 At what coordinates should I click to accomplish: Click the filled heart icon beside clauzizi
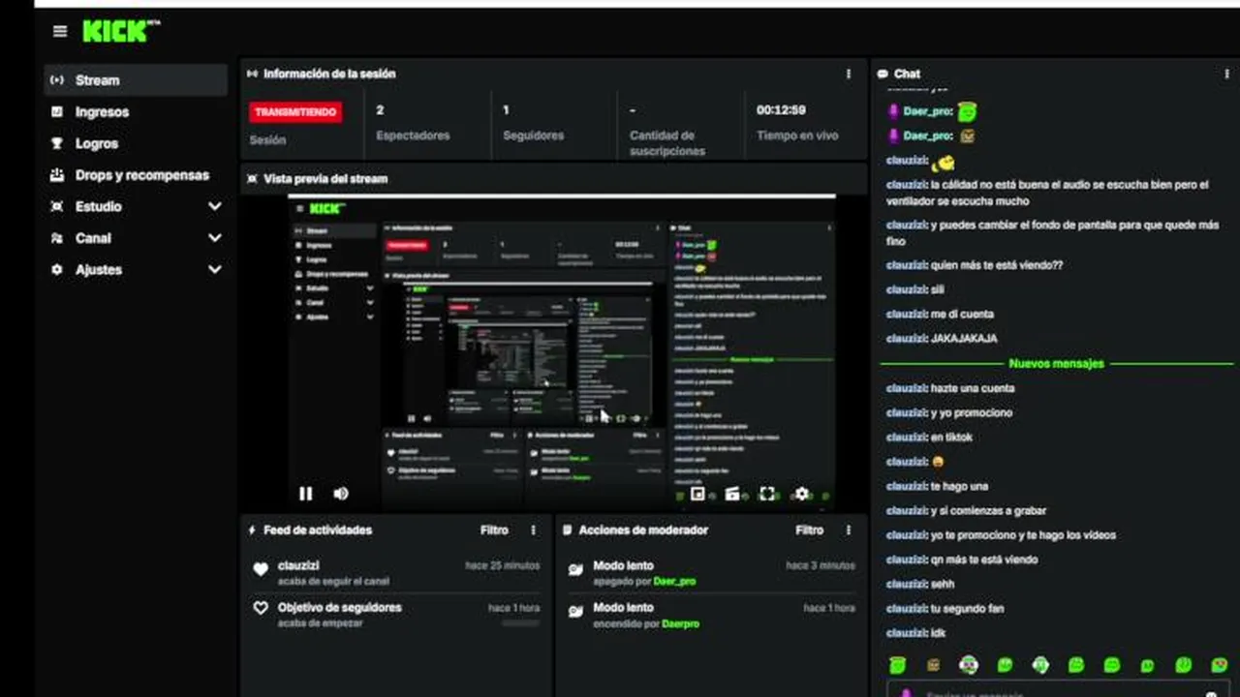tap(260, 570)
